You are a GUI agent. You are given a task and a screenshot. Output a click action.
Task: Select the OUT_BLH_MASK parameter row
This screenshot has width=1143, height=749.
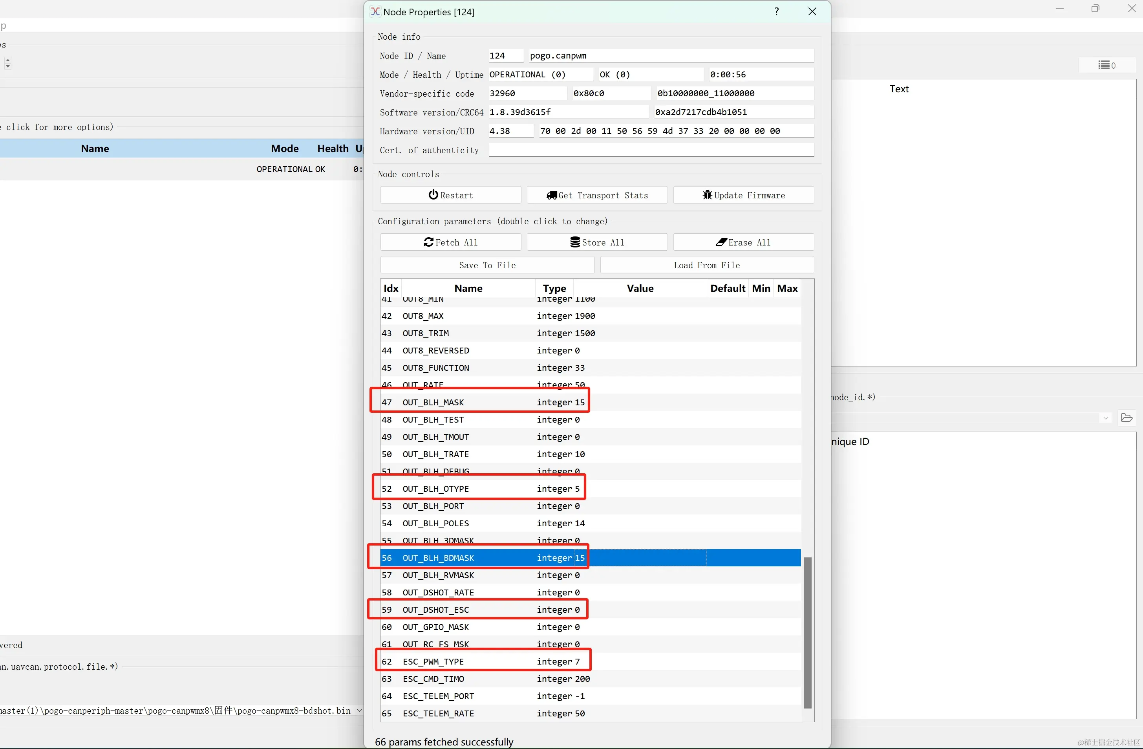480,402
